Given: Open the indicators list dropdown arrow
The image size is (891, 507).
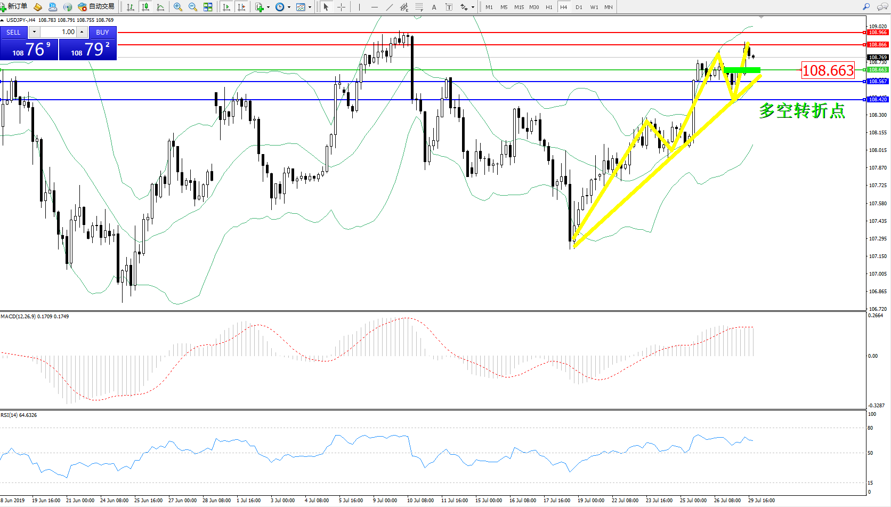Looking at the screenshot, I should 268,7.
